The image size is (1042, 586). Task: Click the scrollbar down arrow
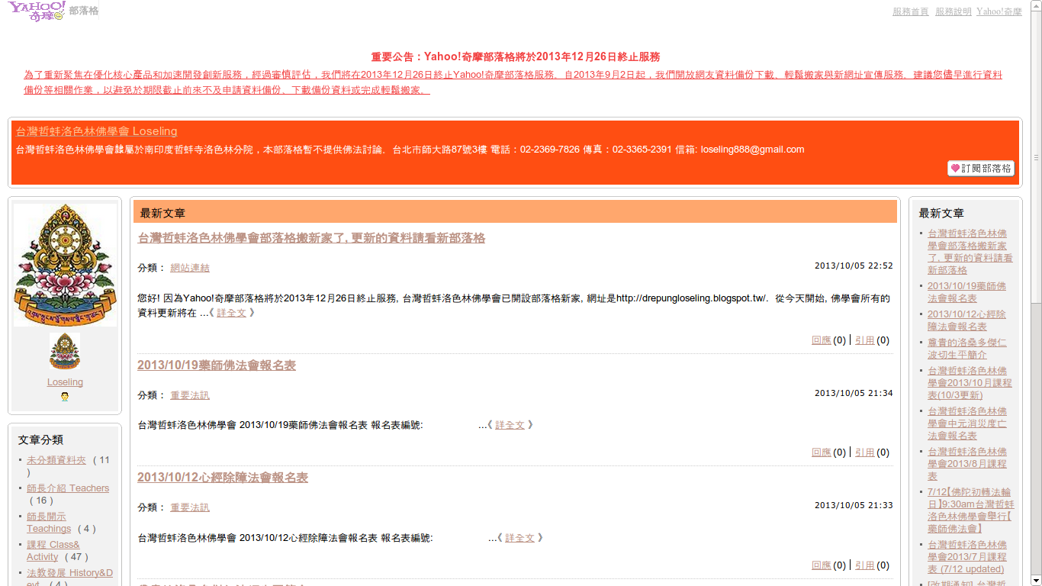[x=1036, y=580]
